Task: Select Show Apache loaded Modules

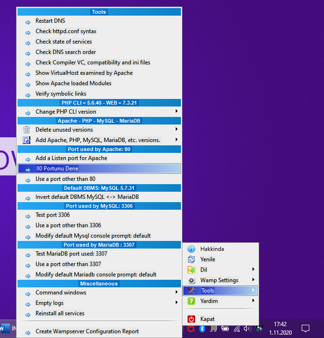Action: tap(99, 83)
